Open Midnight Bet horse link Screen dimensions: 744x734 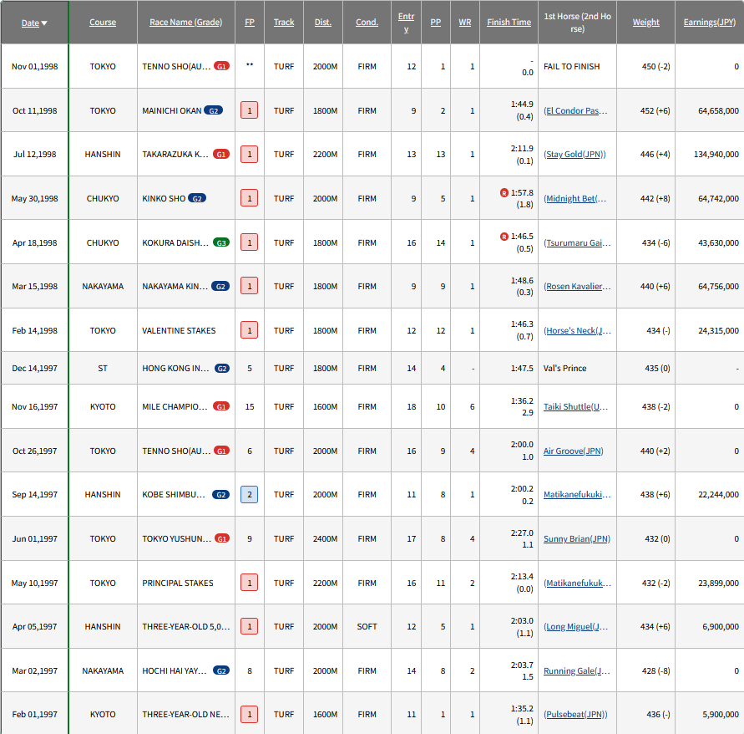click(574, 199)
